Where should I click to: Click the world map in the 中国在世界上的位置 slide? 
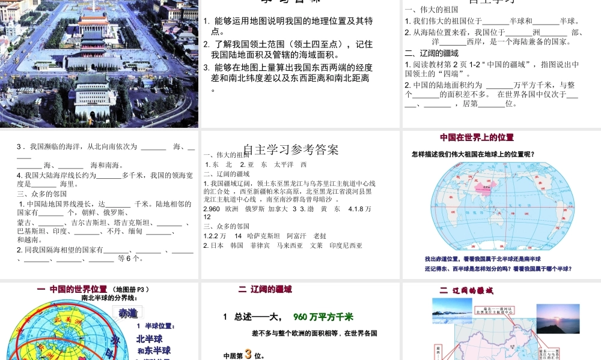[x=503, y=206]
